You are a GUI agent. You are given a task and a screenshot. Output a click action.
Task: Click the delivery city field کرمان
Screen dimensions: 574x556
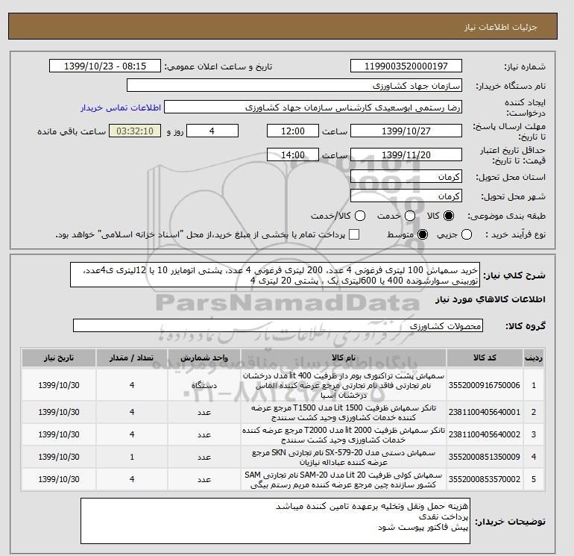(406, 196)
